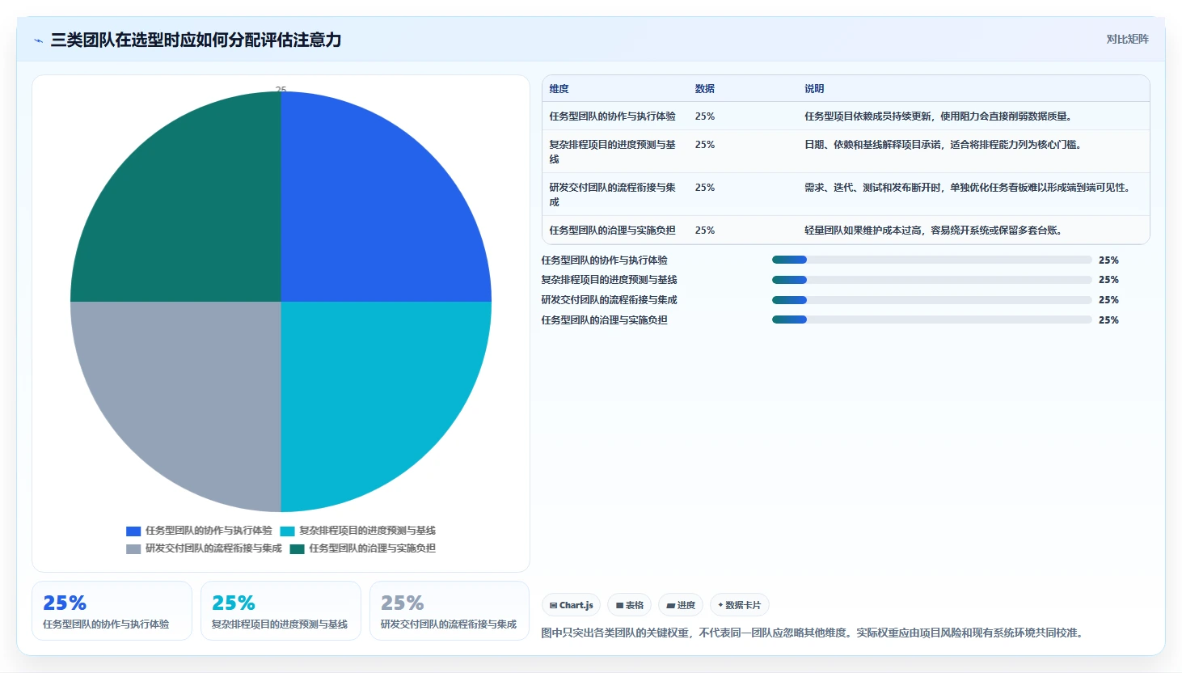Click progress bar for 任务型团队的协作与执行体验
This screenshot has width=1182, height=673.
pos(931,260)
